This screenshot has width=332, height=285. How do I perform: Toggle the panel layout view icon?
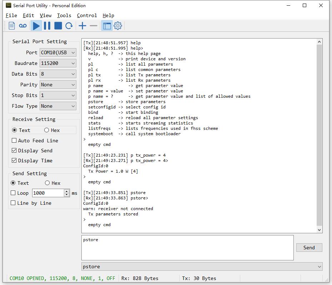pos(107,26)
